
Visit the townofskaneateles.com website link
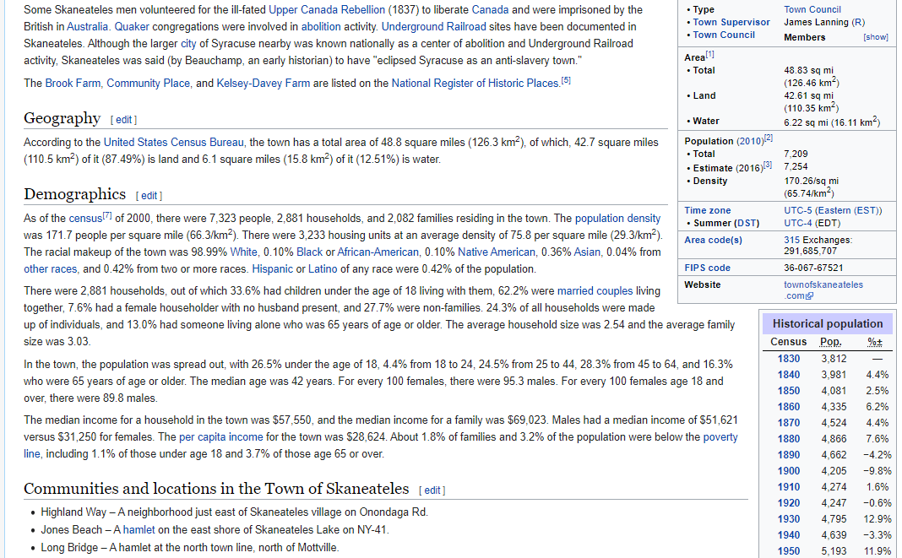point(823,290)
